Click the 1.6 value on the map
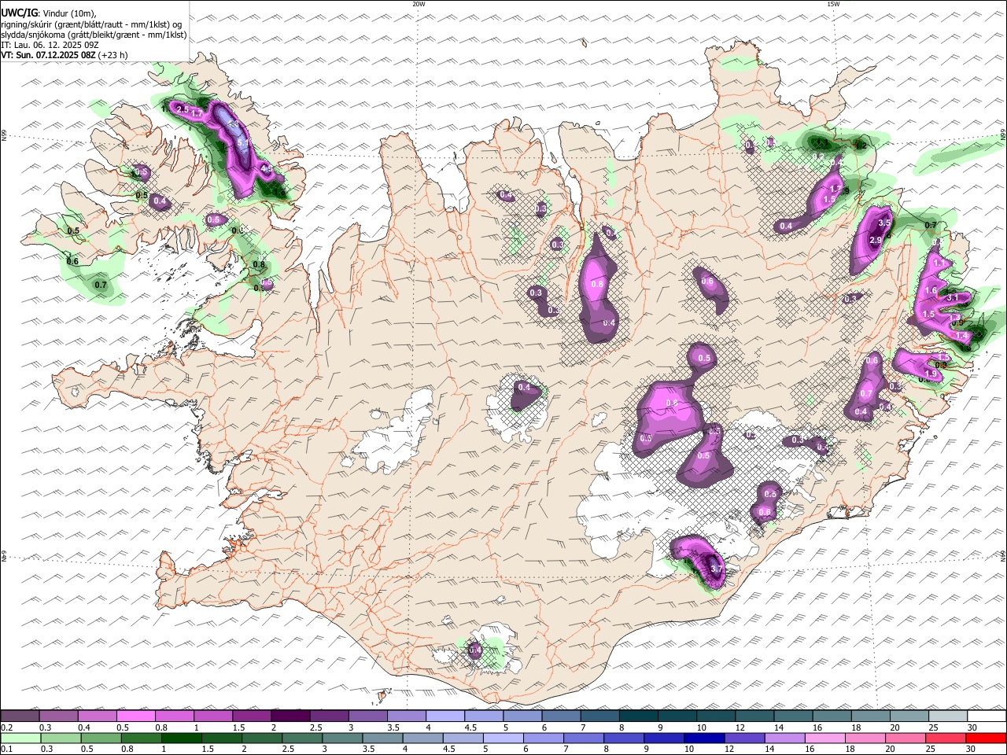1007x755 pixels. click(x=931, y=291)
